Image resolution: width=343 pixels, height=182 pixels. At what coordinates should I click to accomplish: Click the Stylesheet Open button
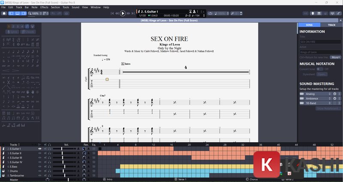[x=322, y=74]
